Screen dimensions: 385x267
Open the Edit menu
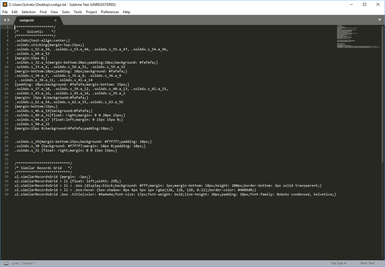tap(15, 12)
